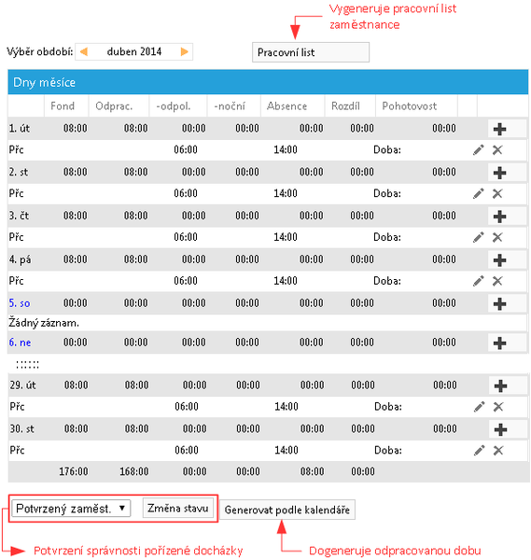This screenshot has width=531, height=560.
Task: Edit the Přc record under 2. st
Action: tap(478, 193)
